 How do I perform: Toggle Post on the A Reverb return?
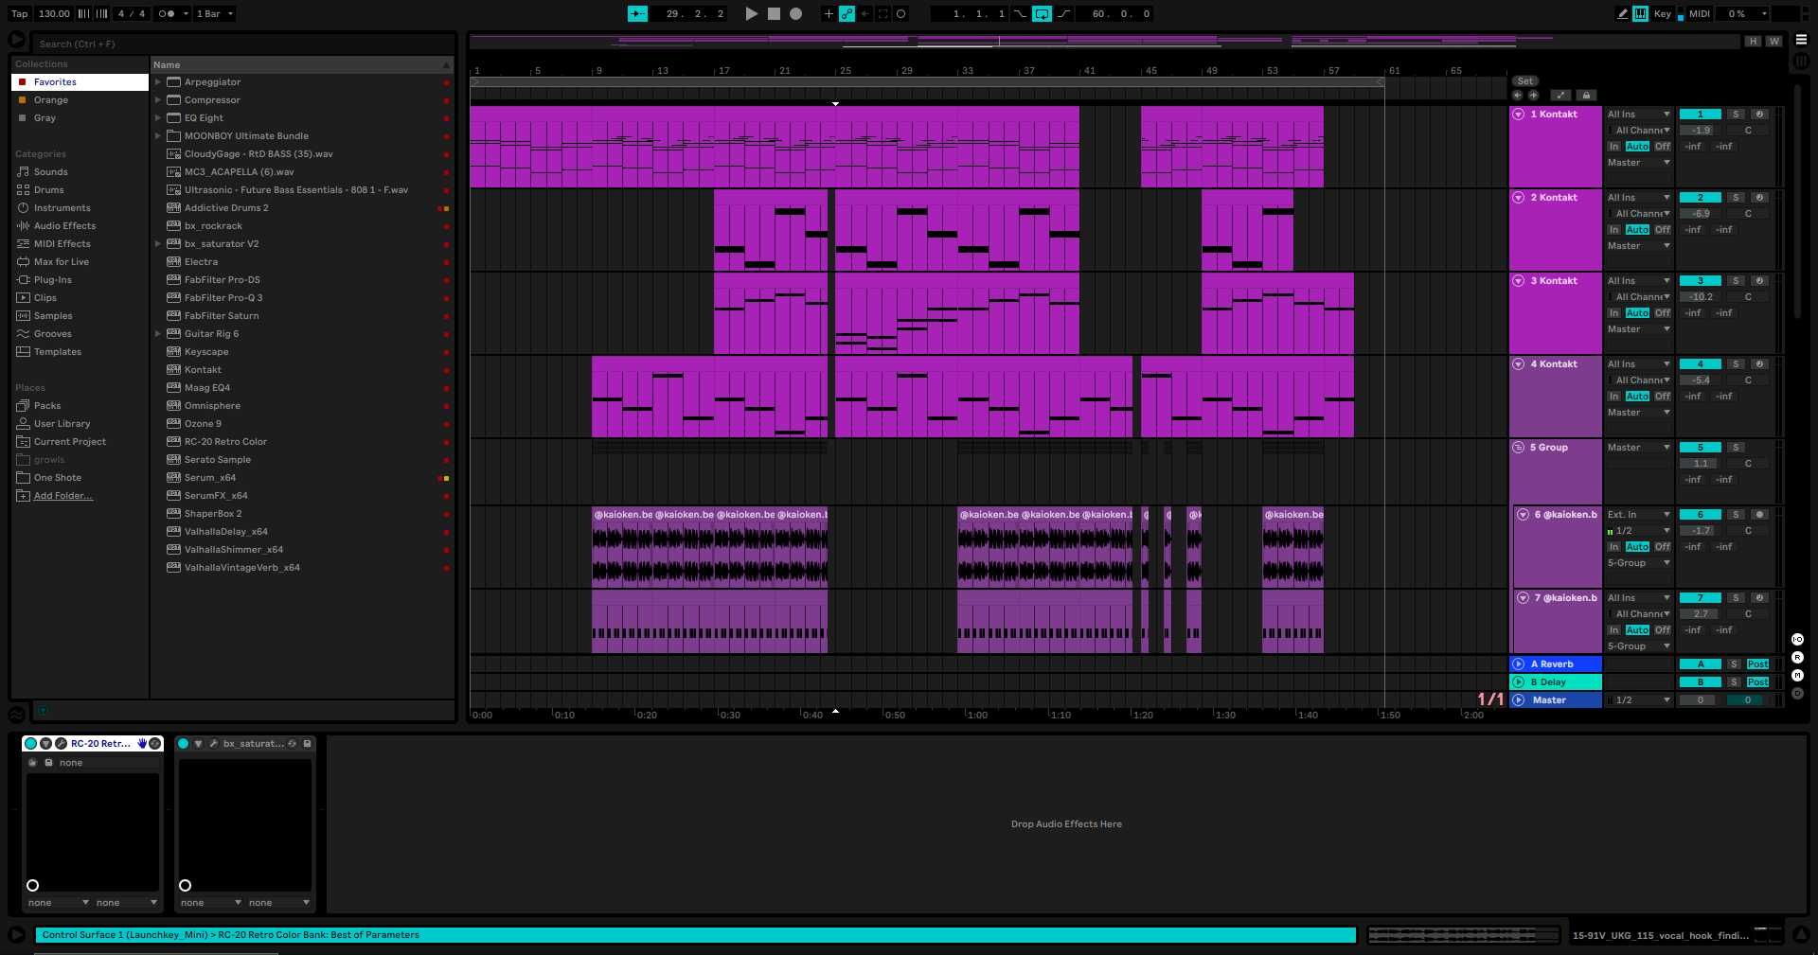coord(1758,663)
